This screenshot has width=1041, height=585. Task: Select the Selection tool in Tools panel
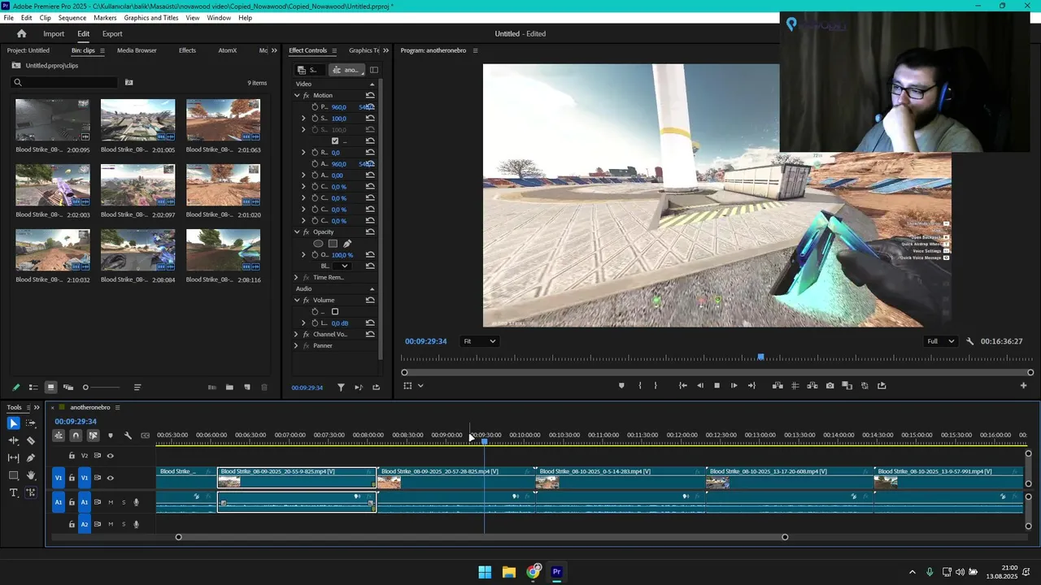[x=14, y=423]
